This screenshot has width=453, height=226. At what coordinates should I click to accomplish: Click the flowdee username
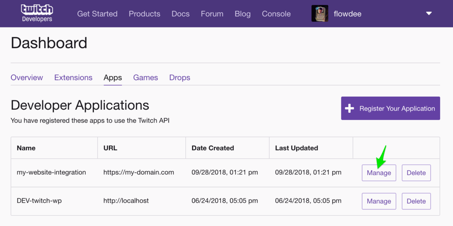[348, 14]
